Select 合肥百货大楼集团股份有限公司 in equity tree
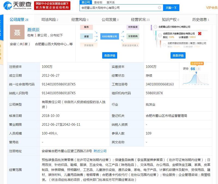The width and height of the screenshot is (218, 184). 179,34
